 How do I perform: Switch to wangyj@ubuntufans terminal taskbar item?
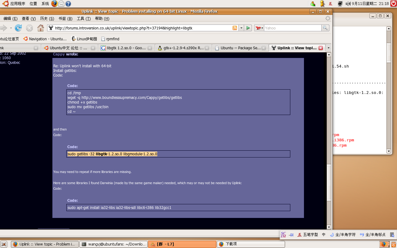click(x=114, y=244)
